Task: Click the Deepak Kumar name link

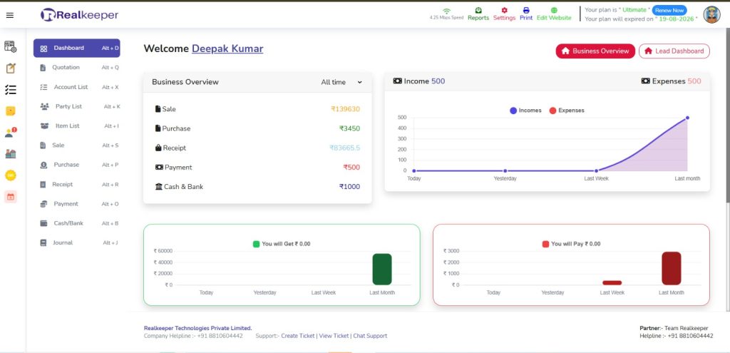Action: 227,48
